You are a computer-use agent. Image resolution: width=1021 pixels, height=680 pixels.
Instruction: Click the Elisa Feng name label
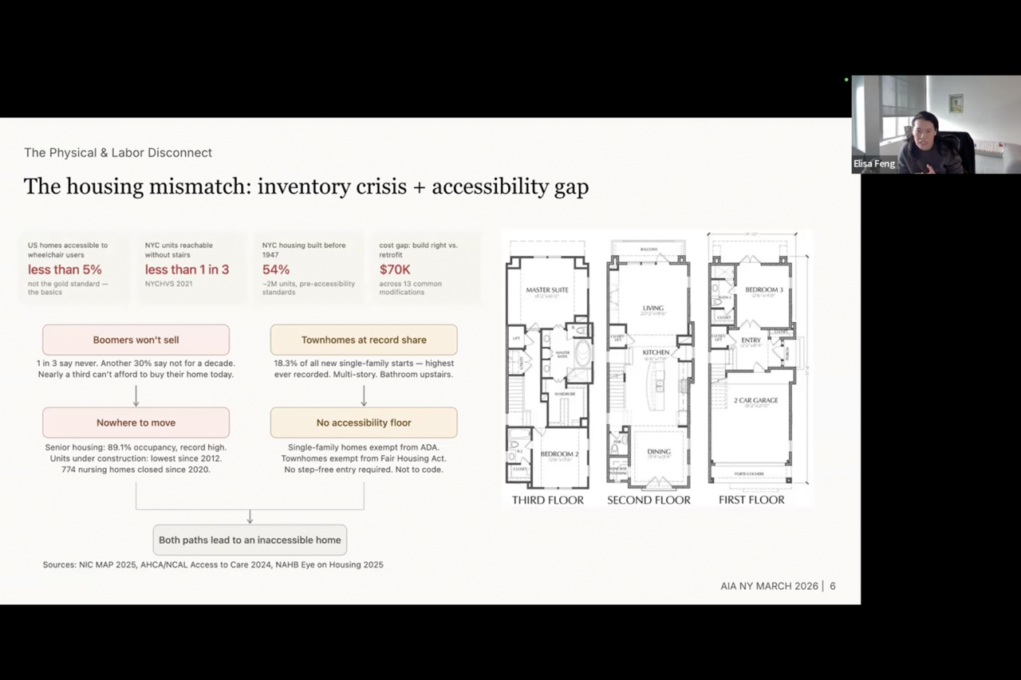coord(874,164)
